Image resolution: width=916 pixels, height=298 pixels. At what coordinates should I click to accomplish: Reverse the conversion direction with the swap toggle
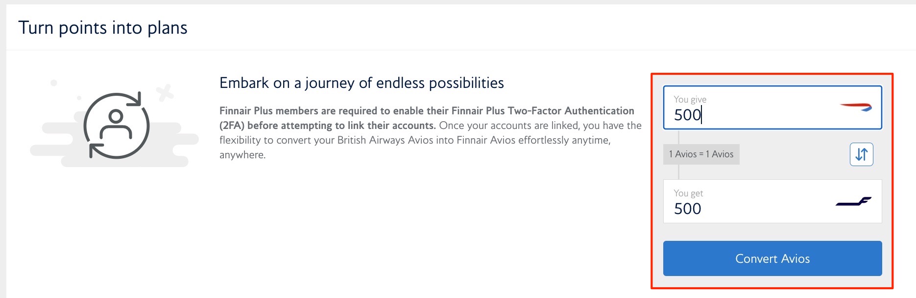861,154
